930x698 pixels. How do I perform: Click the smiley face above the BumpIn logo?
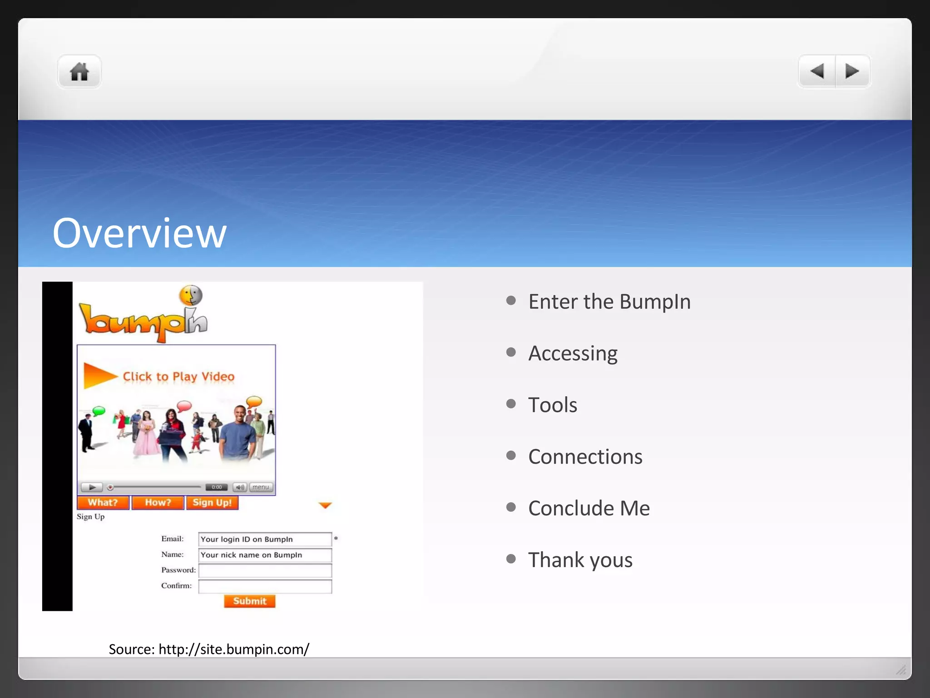coord(191,295)
